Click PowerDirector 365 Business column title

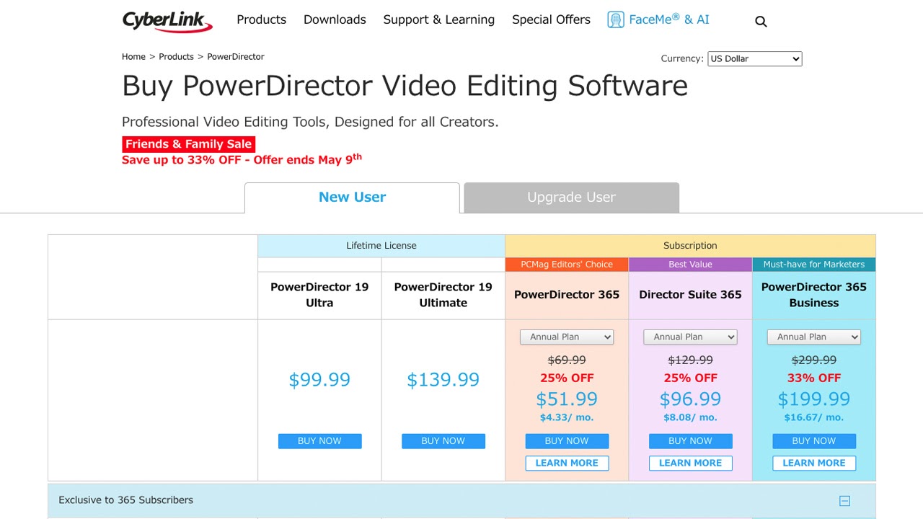(814, 295)
